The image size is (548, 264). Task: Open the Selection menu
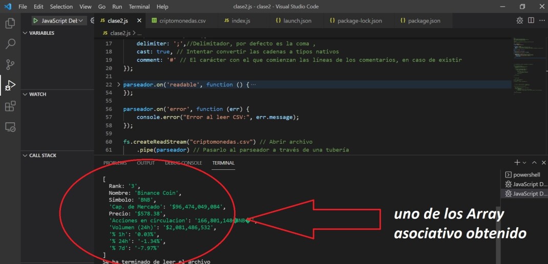[x=61, y=7]
